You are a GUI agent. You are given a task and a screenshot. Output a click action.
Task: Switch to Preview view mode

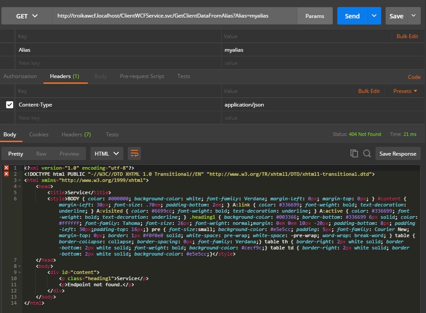click(x=69, y=154)
